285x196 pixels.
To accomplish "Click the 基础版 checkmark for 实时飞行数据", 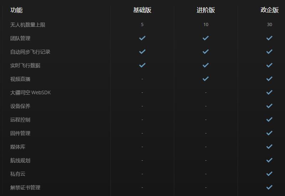I will (142, 65).
